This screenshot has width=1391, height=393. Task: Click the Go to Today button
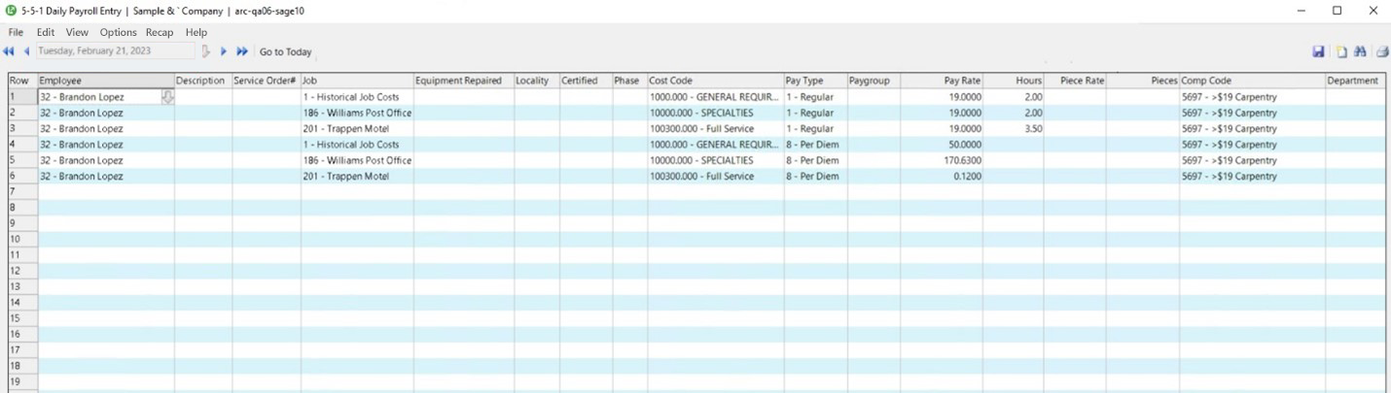(x=286, y=52)
